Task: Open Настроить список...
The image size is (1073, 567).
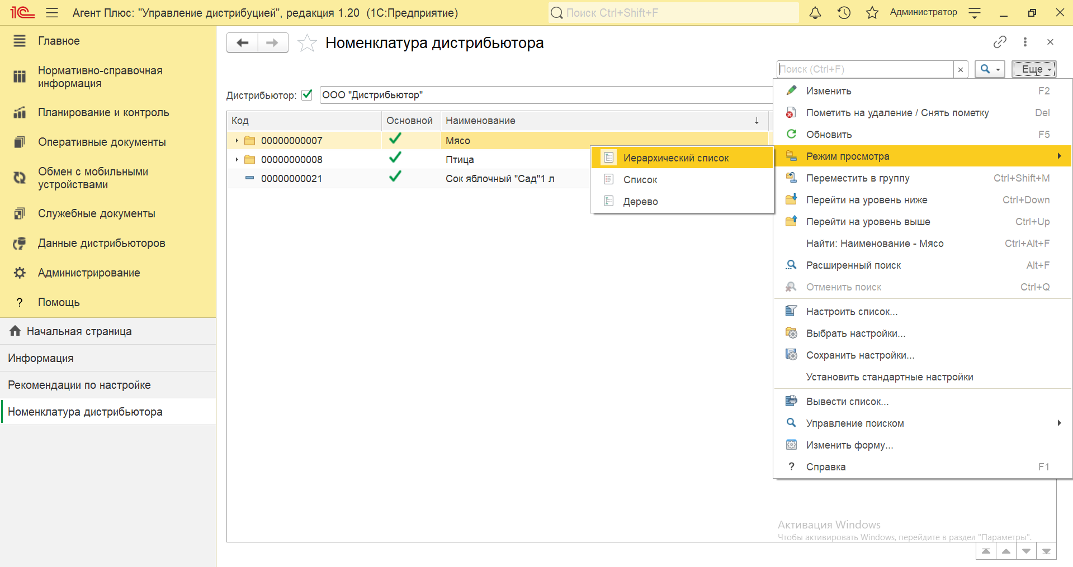Action: pos(923,312)
